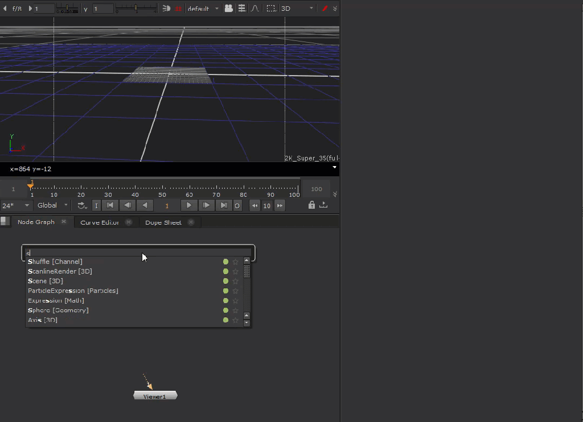Open the 3D view mode dropdown
This screenshot has width=583, height=422.
pos(297,9)
